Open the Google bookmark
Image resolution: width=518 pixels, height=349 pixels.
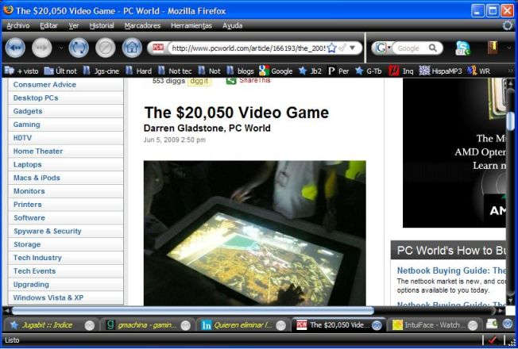[x=276, y=71]
